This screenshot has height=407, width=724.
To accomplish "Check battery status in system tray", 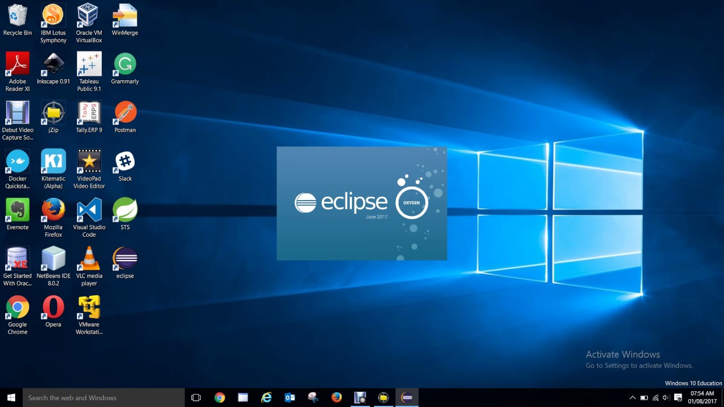I will [644, 397].
